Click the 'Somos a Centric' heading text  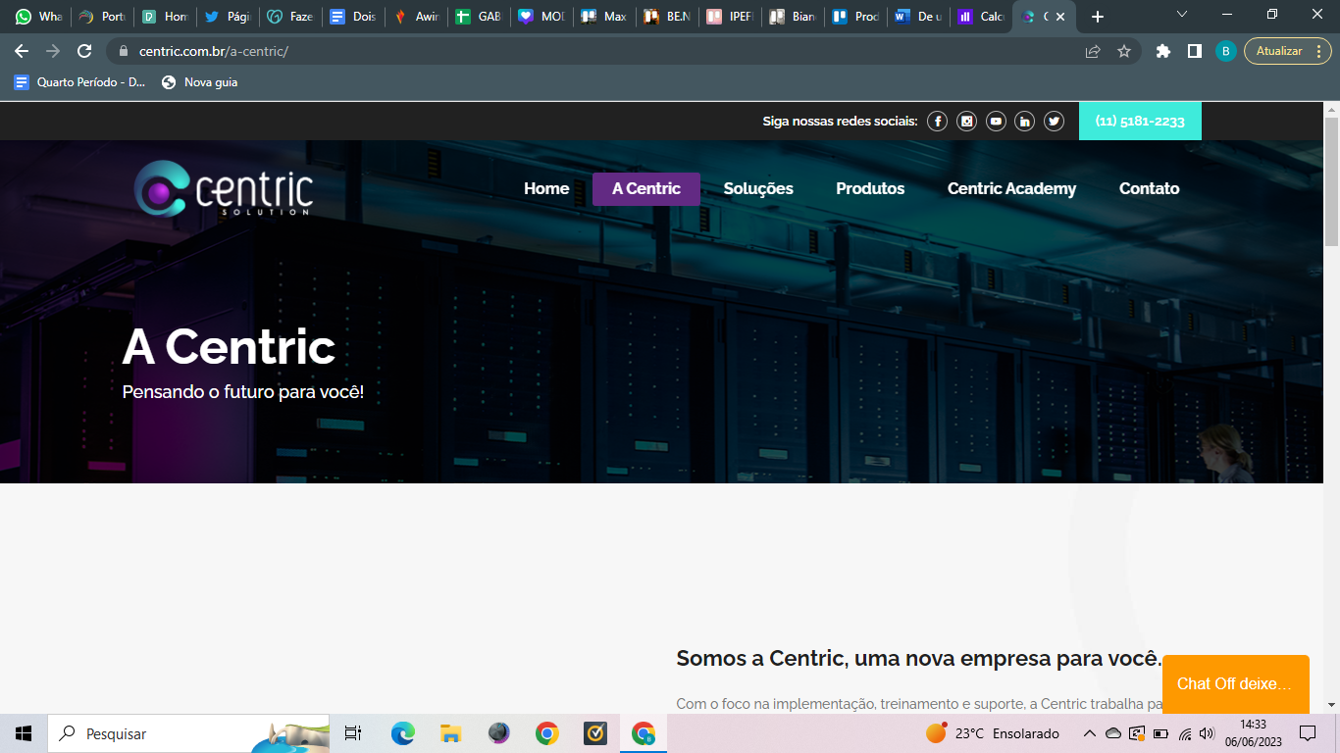919,658
